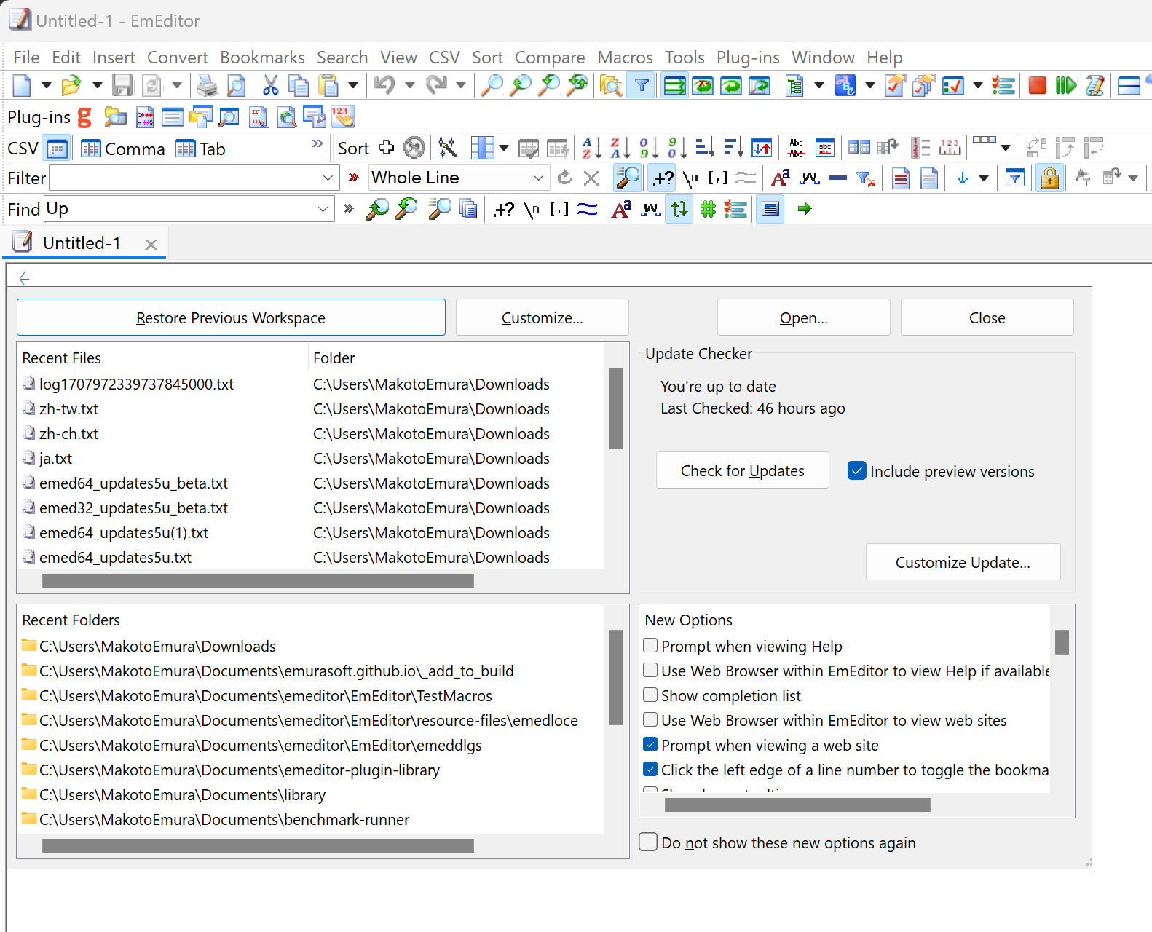
Task: Click the Recent Files vertical scrollbar
Action: point(616,408)
